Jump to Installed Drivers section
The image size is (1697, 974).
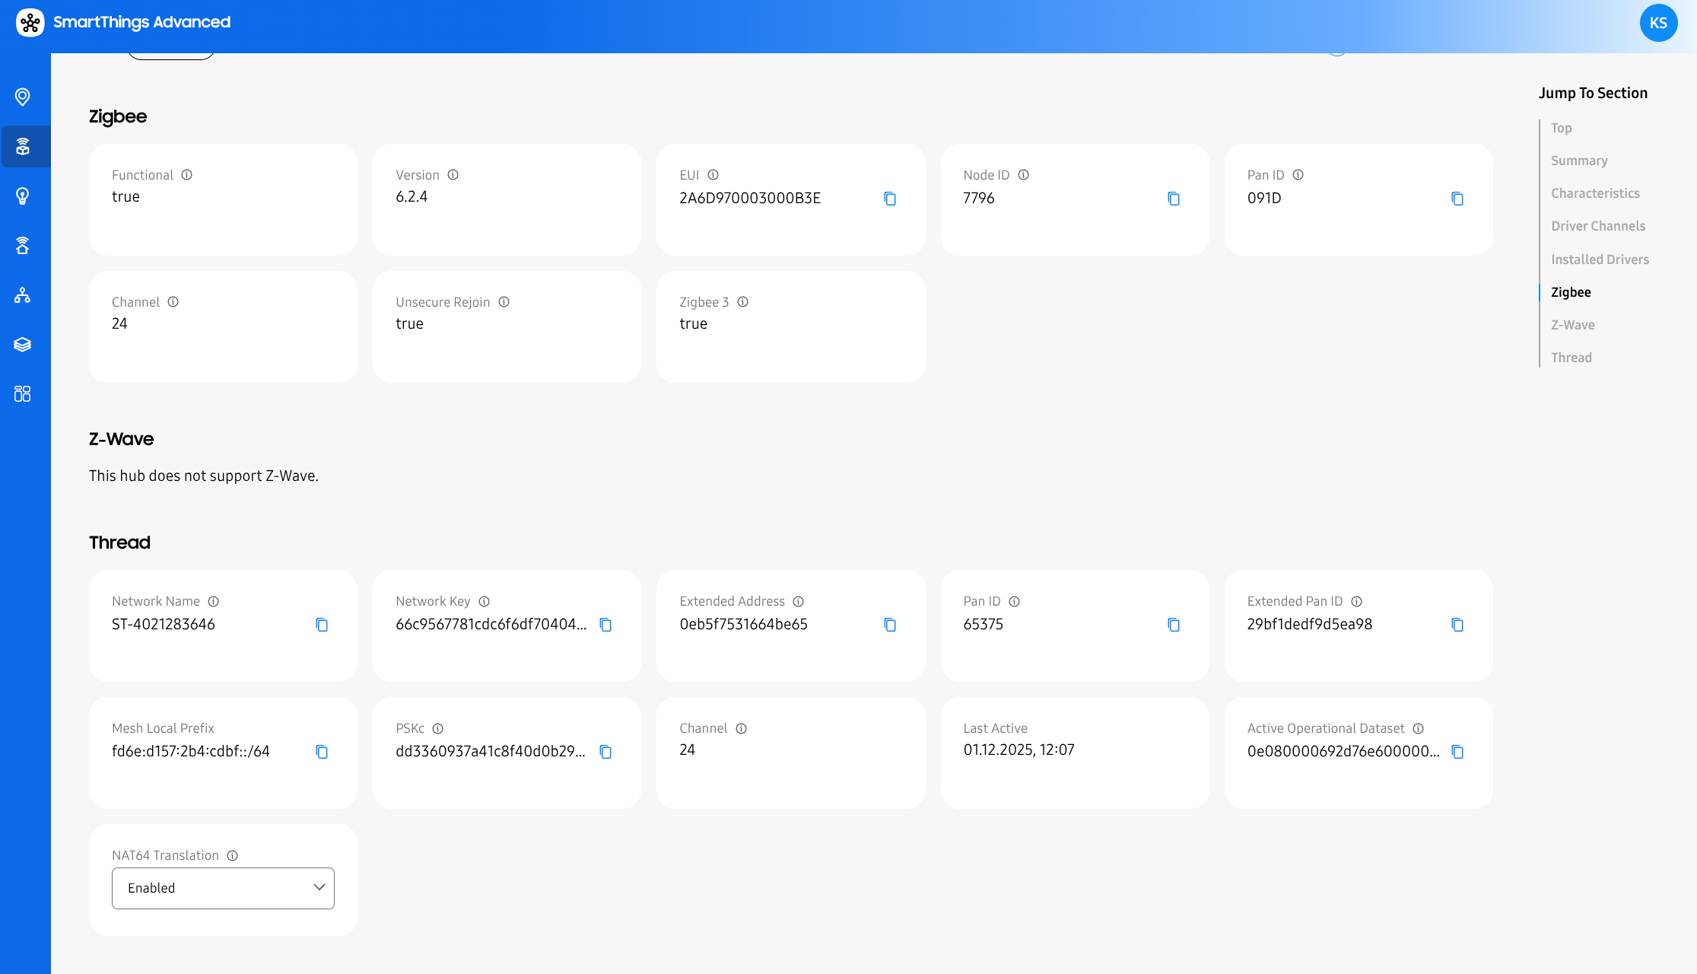coord(1600,259)
